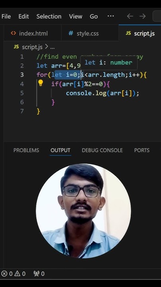Open the Selection menu
This screenshot has height=287, width=161.
click(x=49, y=16)
